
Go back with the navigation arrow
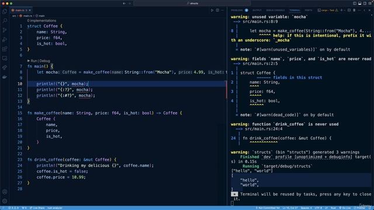point(124,3)
